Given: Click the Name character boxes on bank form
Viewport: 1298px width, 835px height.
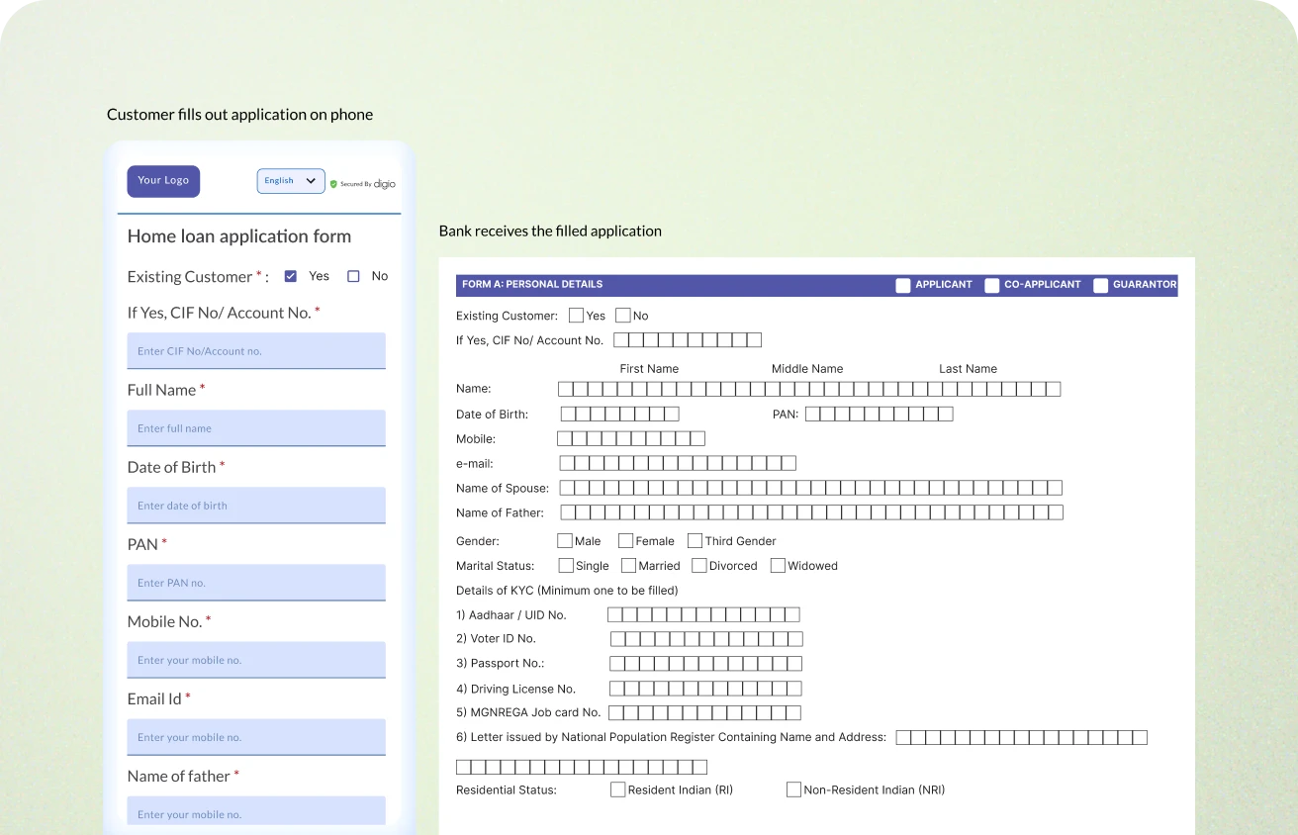Looking at the screenshot, I should tap(809, 389).
